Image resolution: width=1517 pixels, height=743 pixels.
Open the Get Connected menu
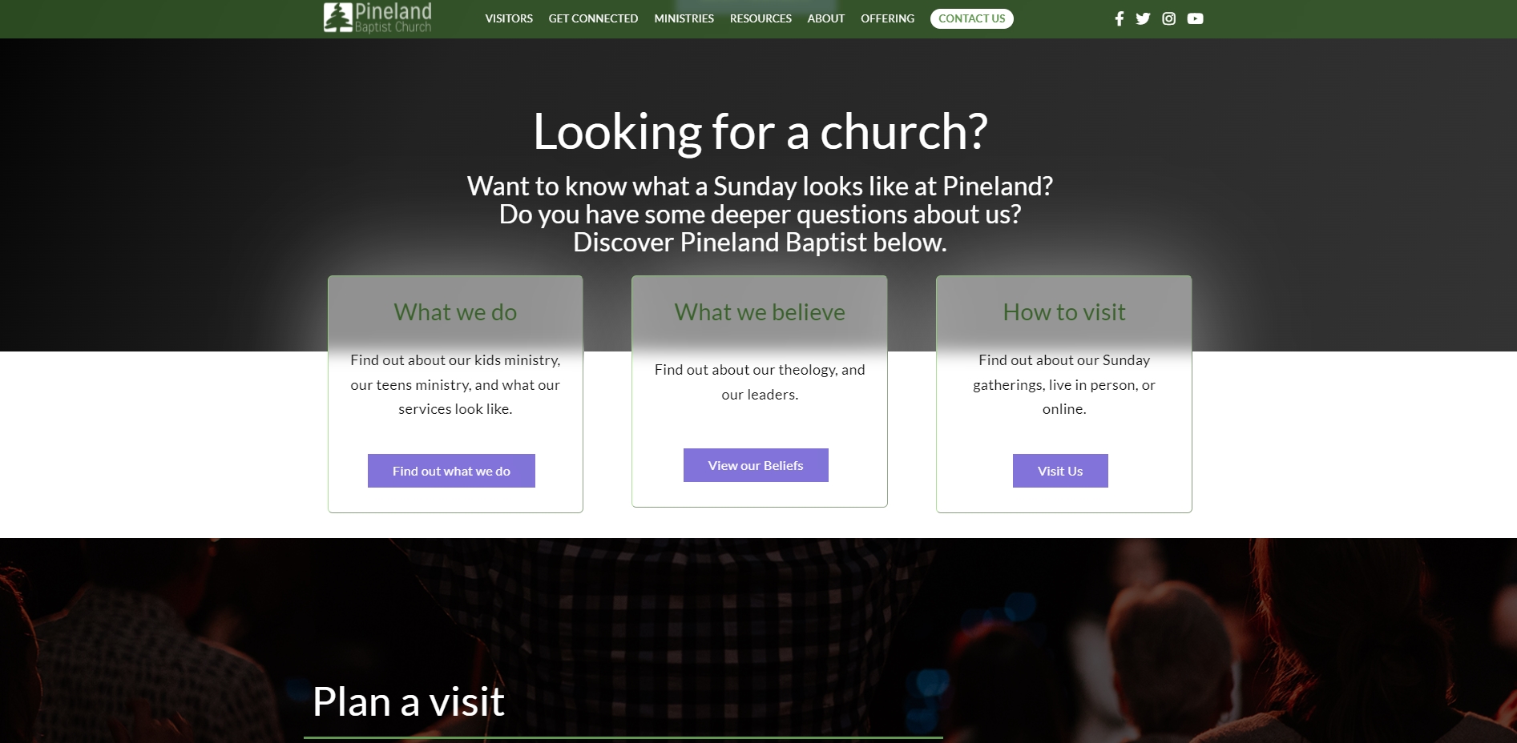[x=593, y=18]
